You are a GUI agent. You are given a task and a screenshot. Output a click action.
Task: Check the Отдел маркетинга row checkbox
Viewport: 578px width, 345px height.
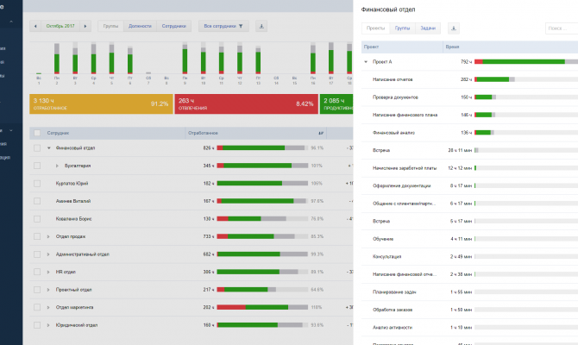37,307
